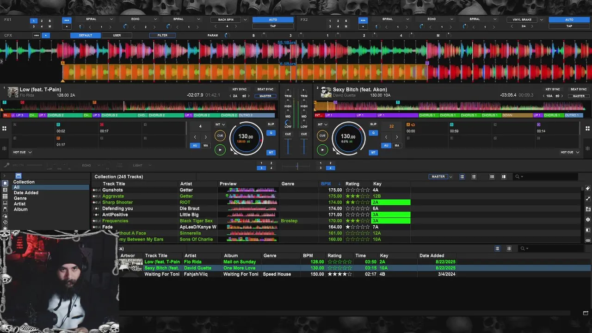Viewport: 592px width, 333px height.
Task: Open the VINYL BRAKE release FX dropdown
Action: pyautogui.click(x=542, y=20)
